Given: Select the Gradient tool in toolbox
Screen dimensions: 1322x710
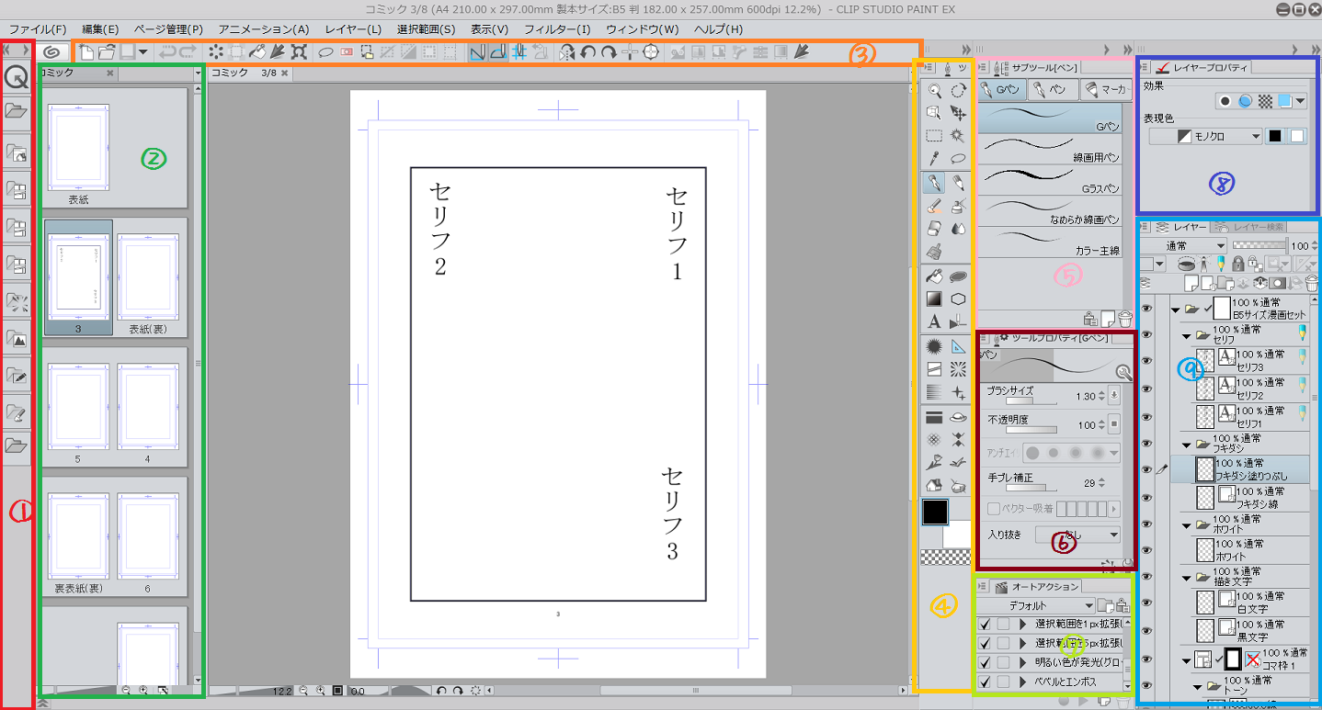Looking at the screenshot, I should click(934, 299).
